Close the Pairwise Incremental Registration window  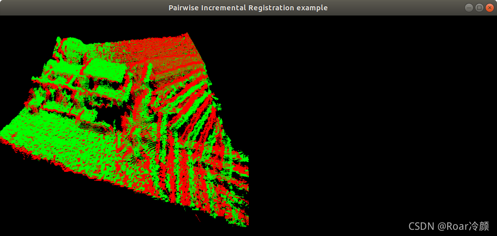[489, 8]
